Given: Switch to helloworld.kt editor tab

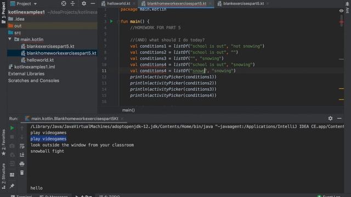Looking at the screenshot, I should point(118,4).
